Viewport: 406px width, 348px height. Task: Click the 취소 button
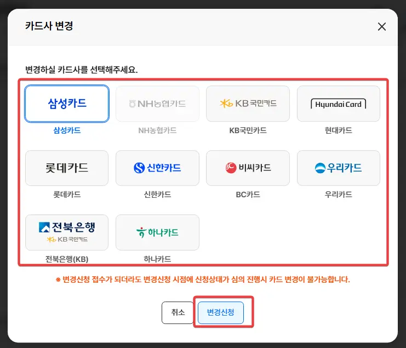click(x=178, y=312)
